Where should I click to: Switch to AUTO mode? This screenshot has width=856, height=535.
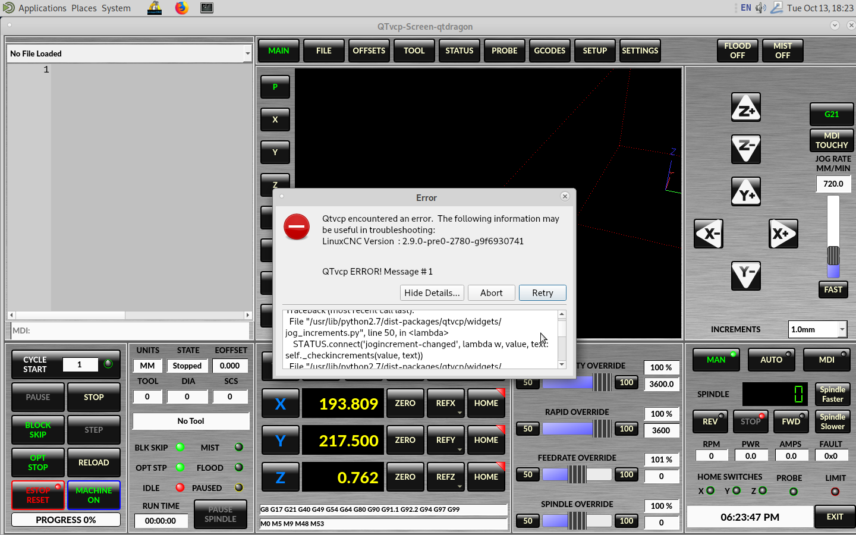click(772, 360)
